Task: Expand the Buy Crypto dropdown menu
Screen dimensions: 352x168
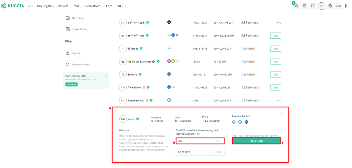Action: [45, 6]
